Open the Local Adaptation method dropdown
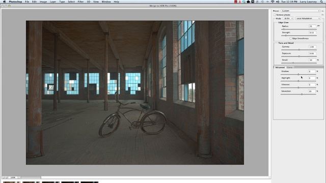326x183 pixels. pos(308,18)
